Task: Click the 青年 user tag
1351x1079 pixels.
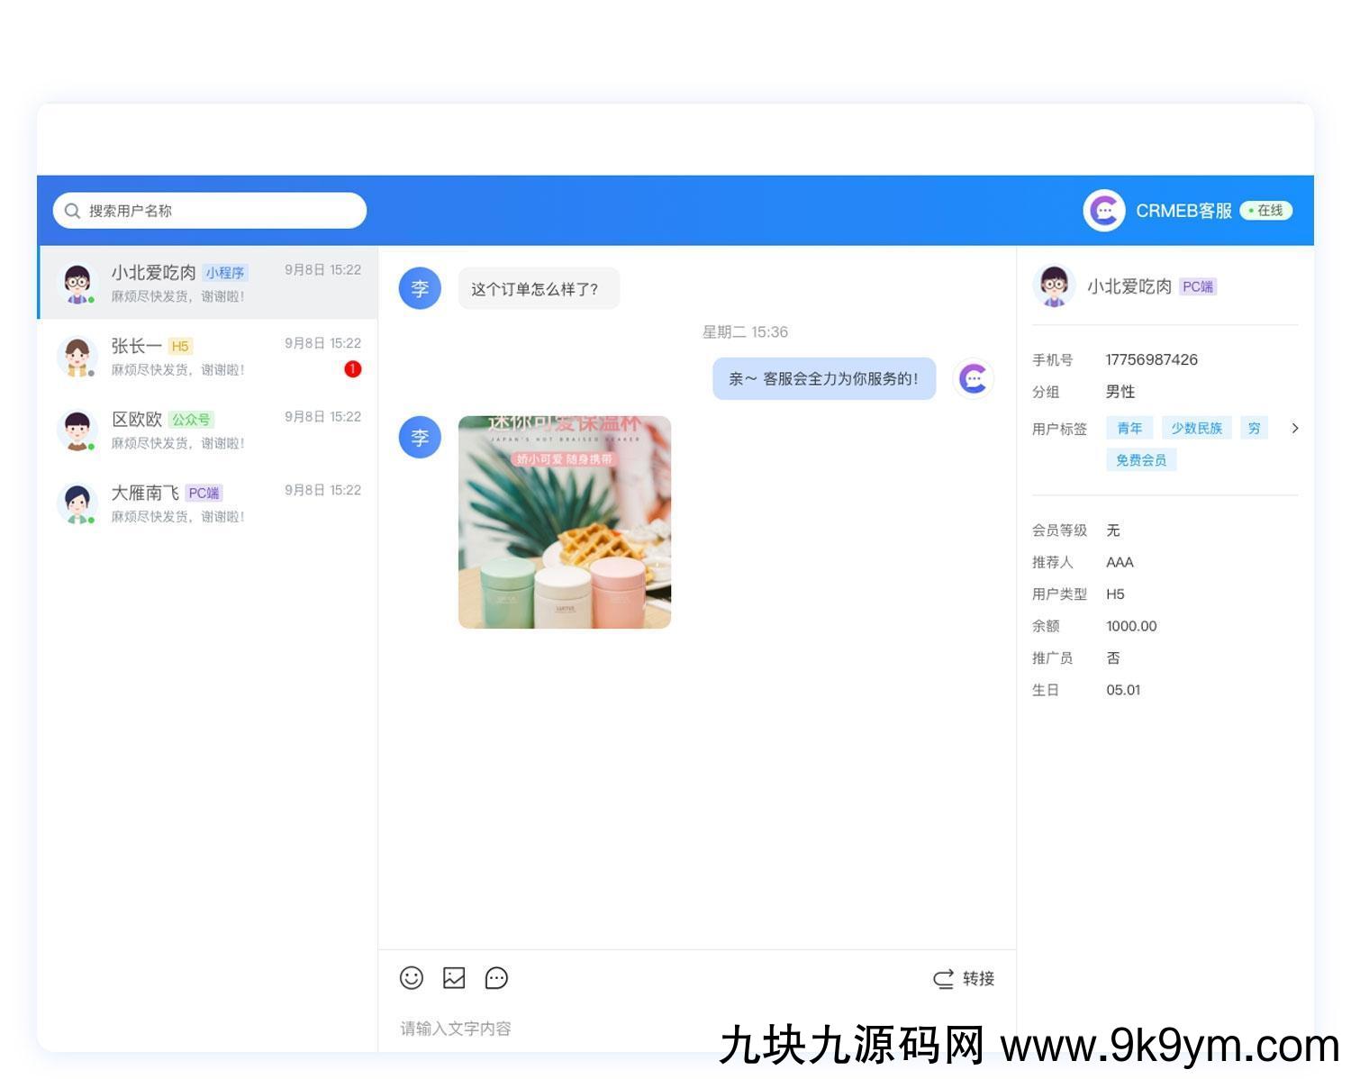Action: coord(1129,429)
